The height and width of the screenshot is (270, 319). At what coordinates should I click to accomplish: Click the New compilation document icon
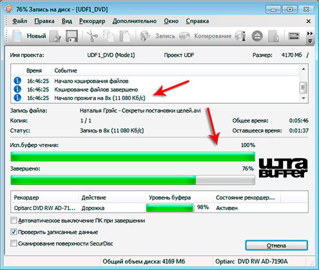pyautogui.click(x=17, y=36)
